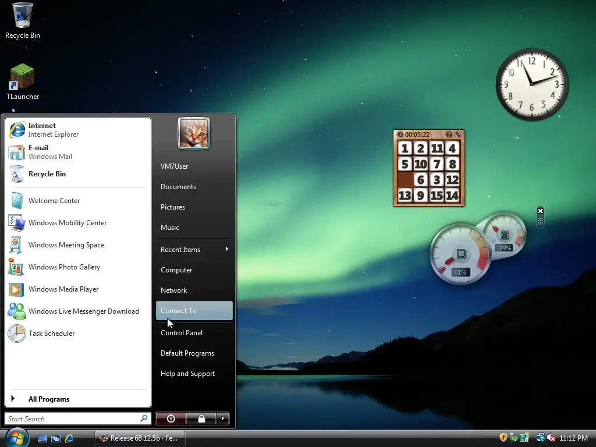The height and width of the screenshot is (447, 596).
Task: Open Help and Support
Action: 194,374
